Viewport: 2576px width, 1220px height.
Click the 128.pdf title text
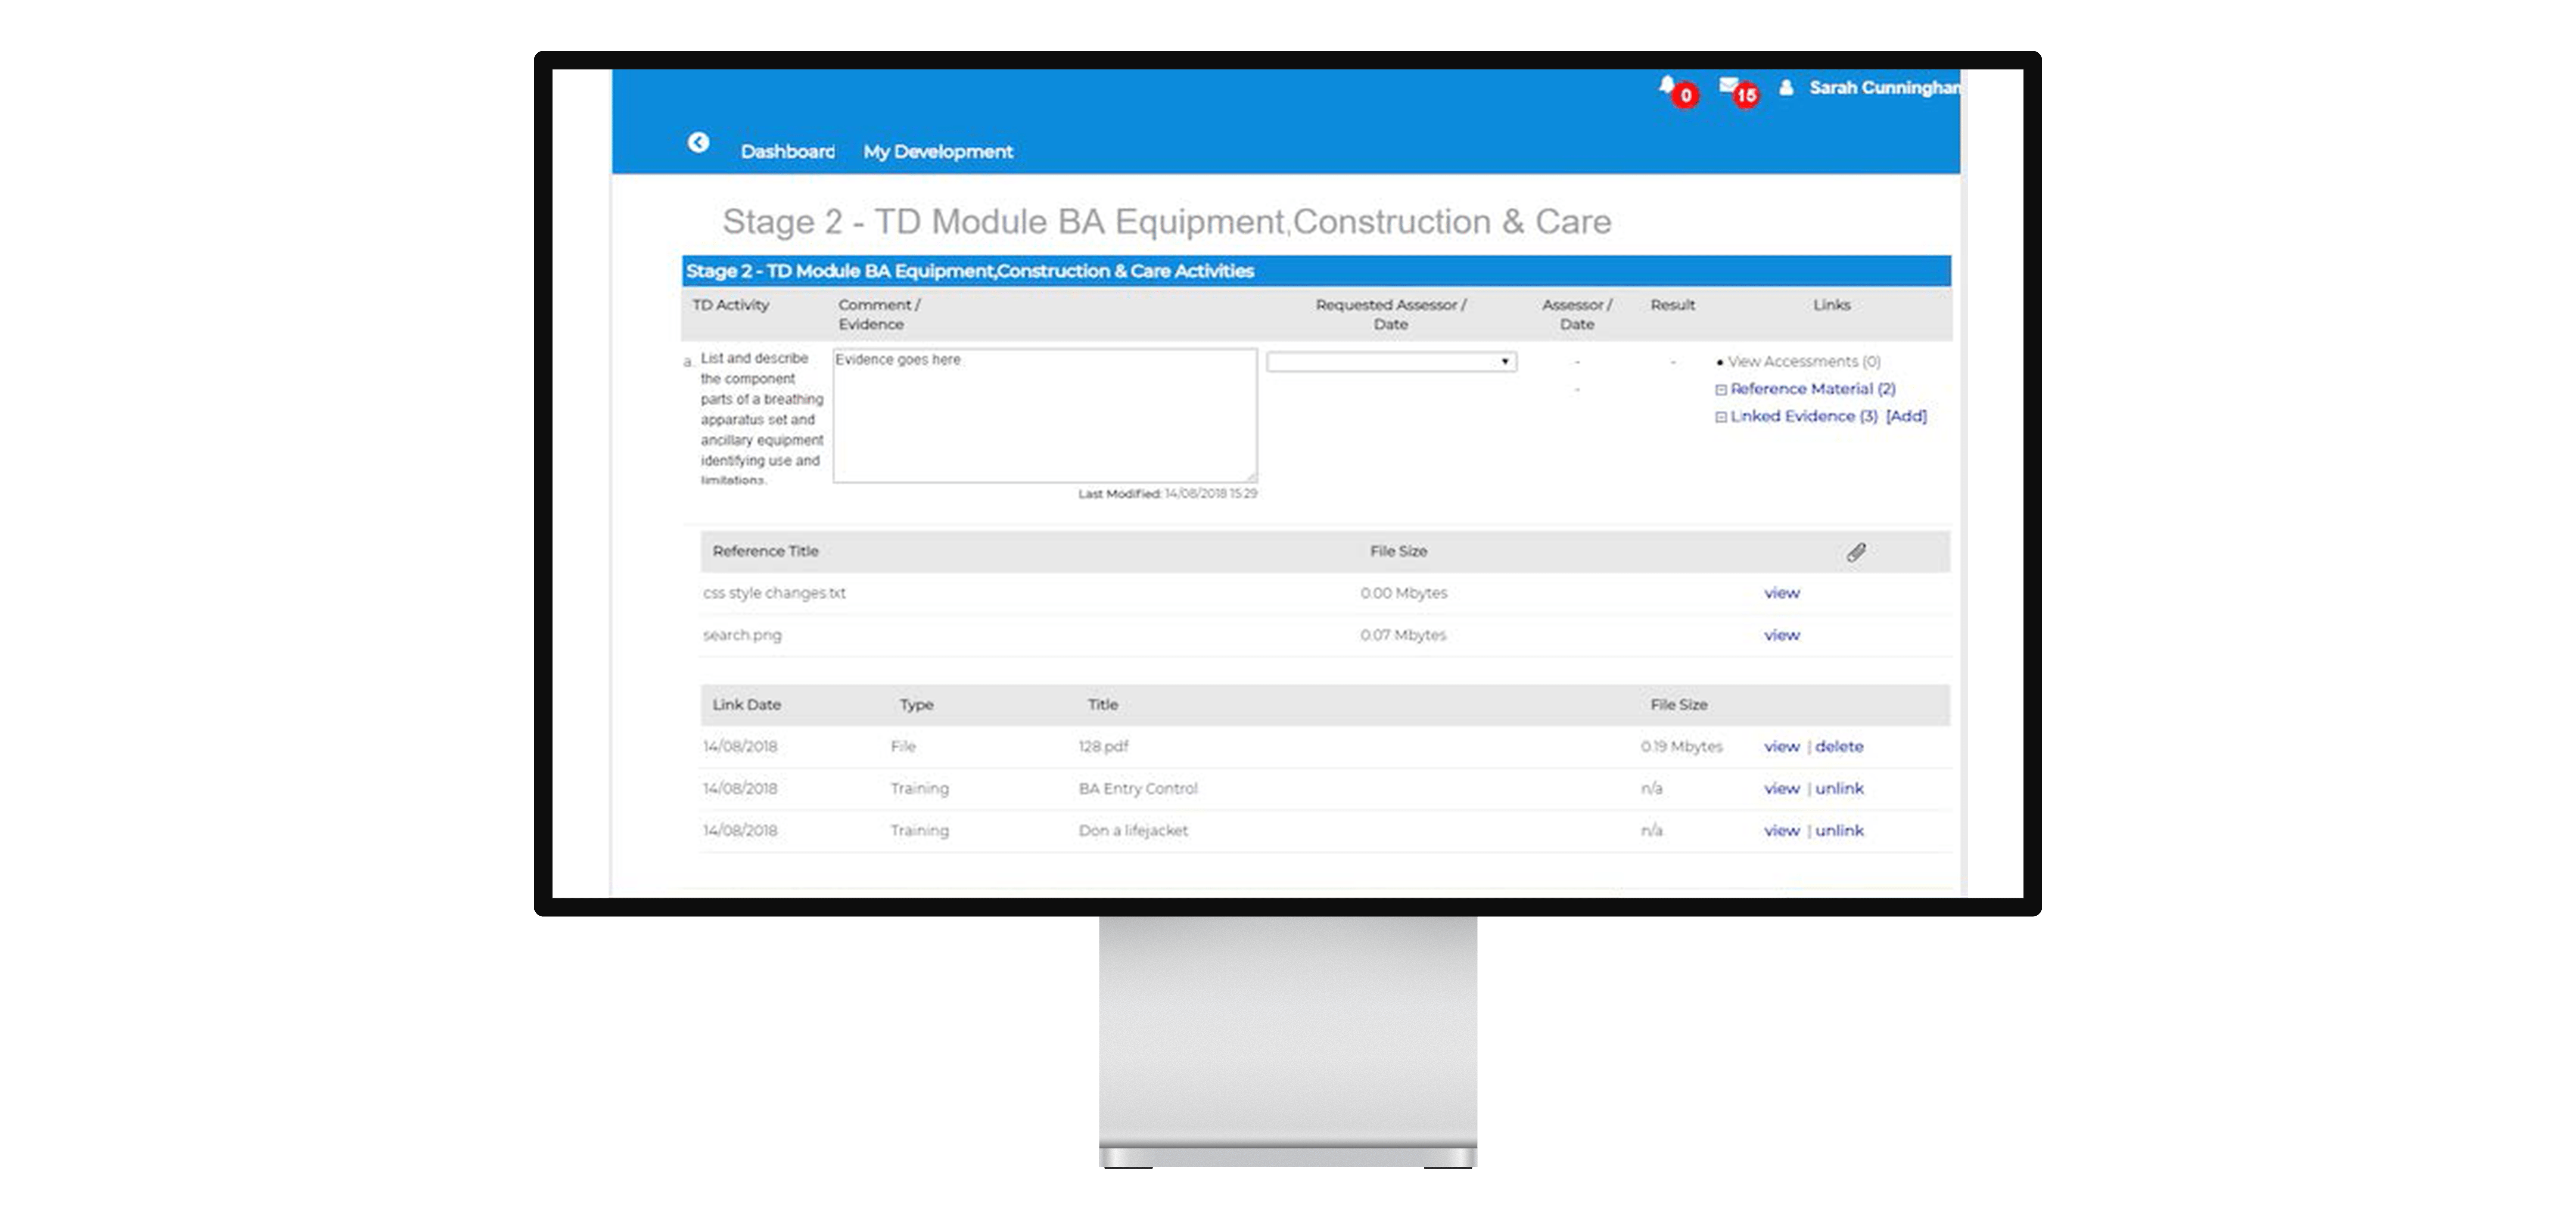(x=1103, y=747)
